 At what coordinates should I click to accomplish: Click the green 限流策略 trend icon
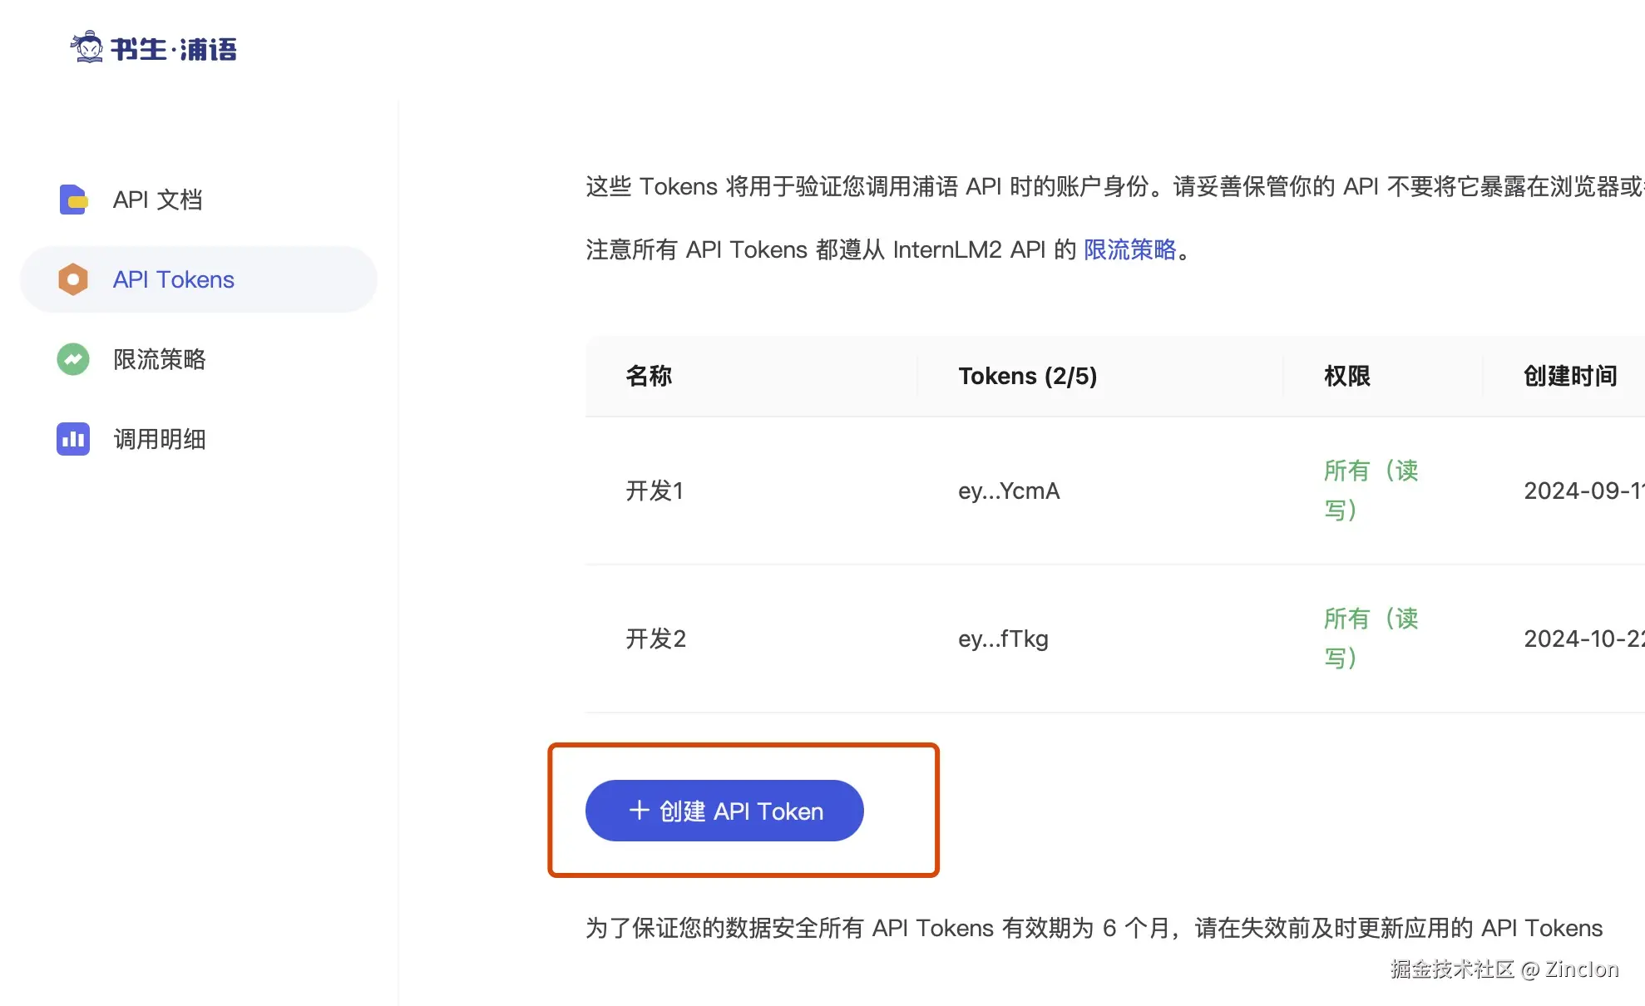pos(73,359)
